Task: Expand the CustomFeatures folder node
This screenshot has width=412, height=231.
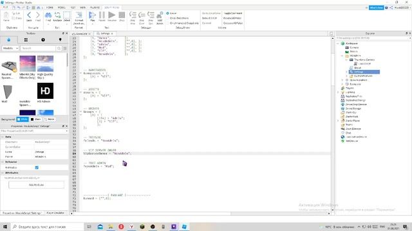Action: click(x=346, y=76)
